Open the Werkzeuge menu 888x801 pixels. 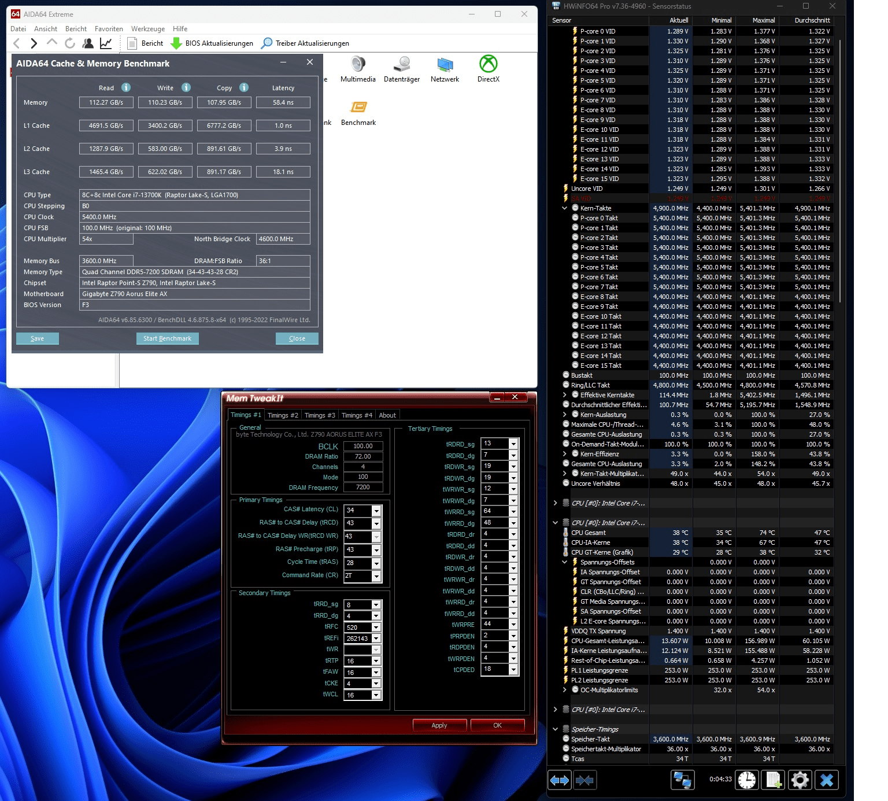[148, 29]
